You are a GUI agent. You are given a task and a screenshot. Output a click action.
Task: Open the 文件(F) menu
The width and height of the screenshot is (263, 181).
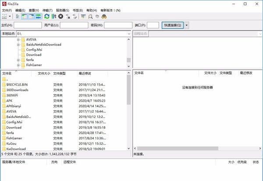tap(7, 11)
